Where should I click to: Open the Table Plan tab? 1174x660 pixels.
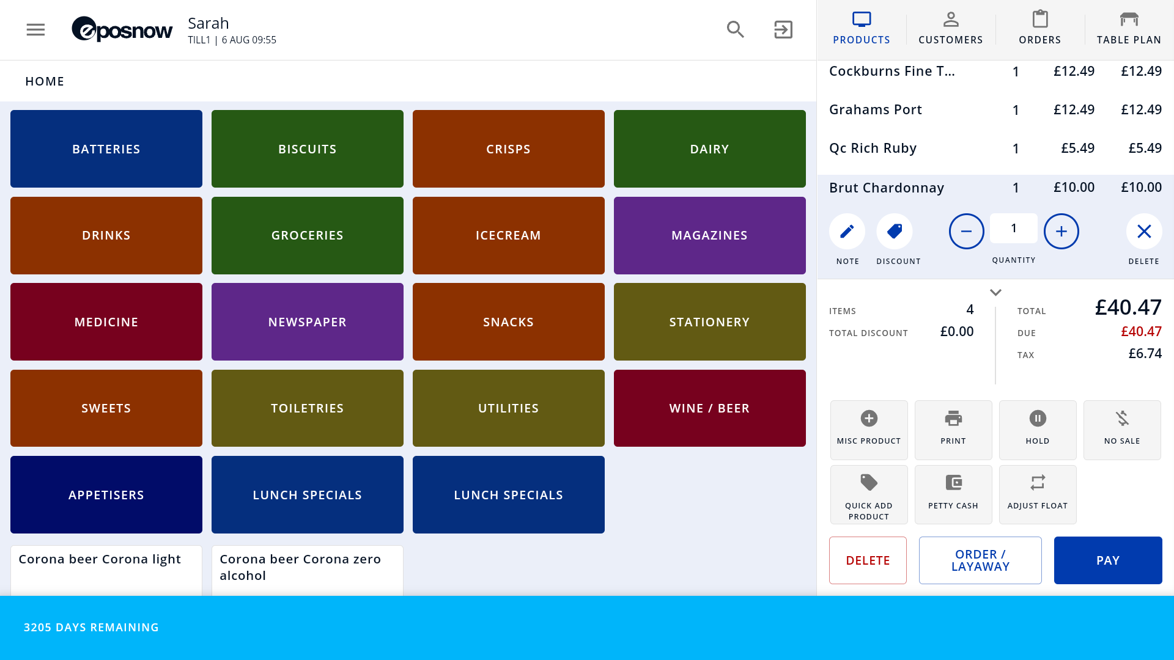pyautogui.click(x=1129, y=28)
